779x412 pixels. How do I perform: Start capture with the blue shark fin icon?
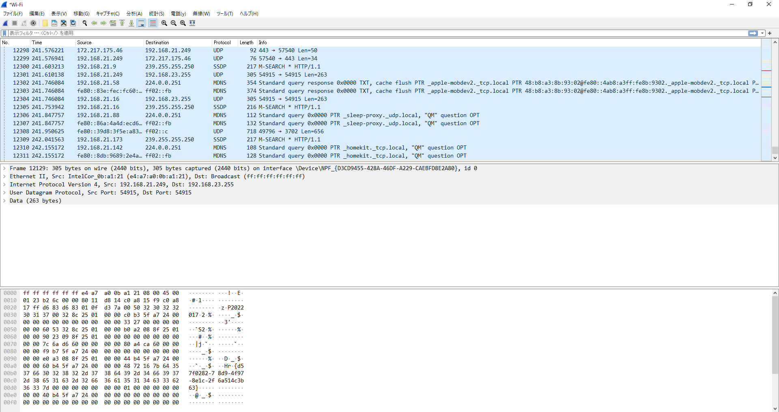tap(5, 23)
